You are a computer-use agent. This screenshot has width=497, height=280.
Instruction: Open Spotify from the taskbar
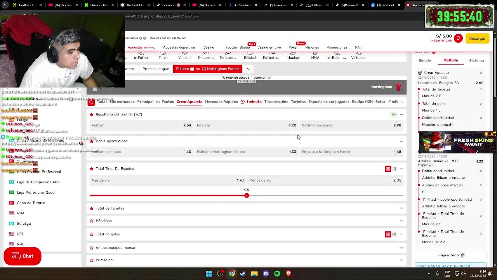[277, 273]
